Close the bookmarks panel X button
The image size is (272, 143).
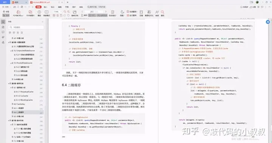(x=42, y=22)
